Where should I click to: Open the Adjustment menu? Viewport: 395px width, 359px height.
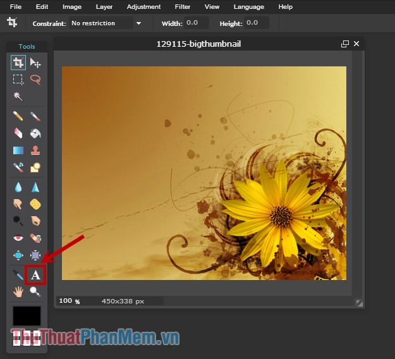pos(143,6)
